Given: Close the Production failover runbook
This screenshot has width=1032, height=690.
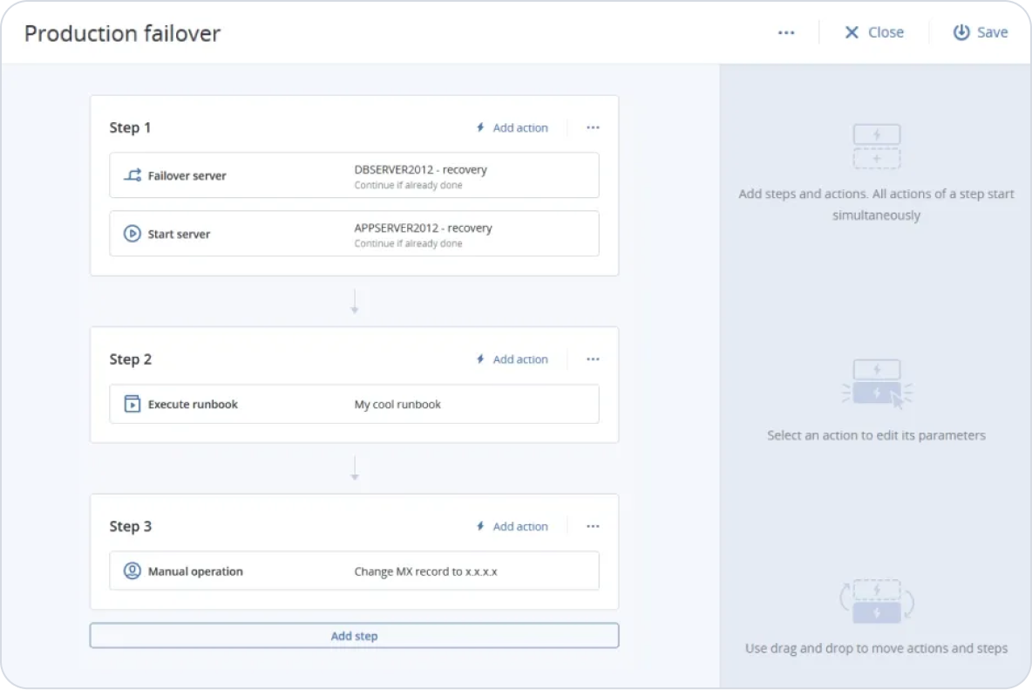Looking at the screenshot, I should pyautogui.click(x=874, y=32).
